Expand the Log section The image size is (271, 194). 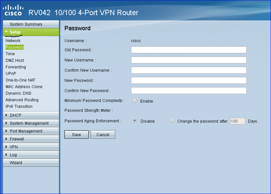[x=31, y=155]
